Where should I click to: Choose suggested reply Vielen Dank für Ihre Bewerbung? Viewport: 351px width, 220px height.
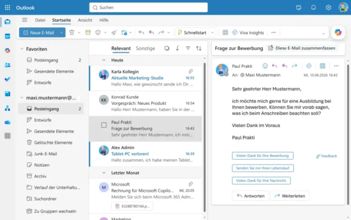[x=263, y=156]
